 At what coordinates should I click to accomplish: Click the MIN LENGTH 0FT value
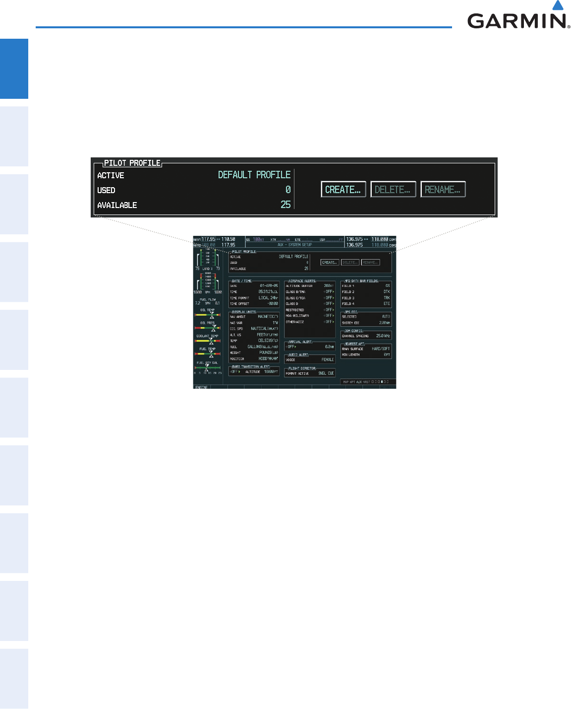click(x=387, y=354)
